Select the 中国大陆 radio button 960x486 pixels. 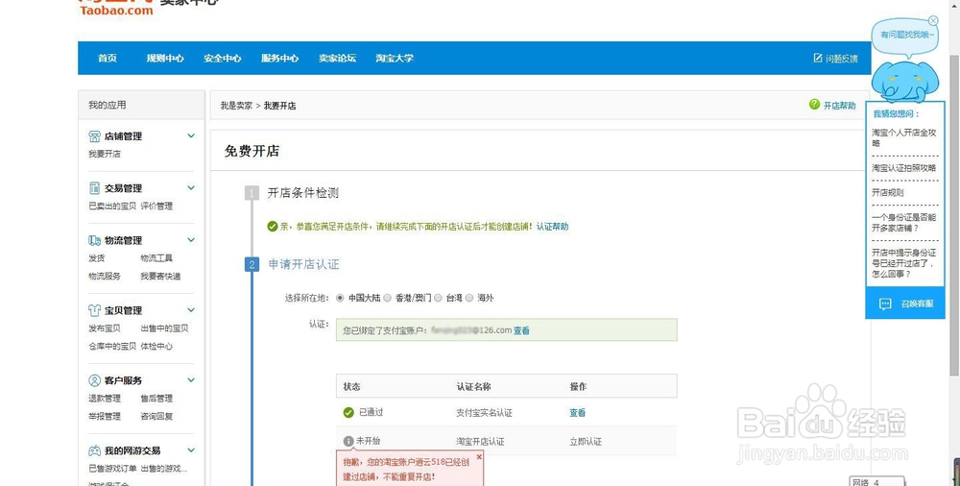tap(341, 298)
